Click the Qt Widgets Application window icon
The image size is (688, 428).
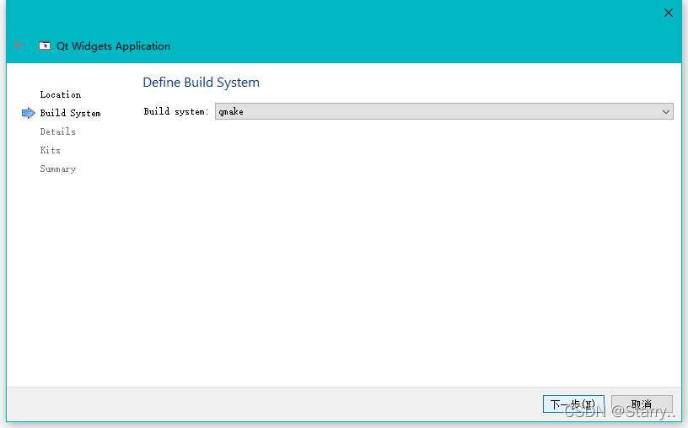point(45,46)
